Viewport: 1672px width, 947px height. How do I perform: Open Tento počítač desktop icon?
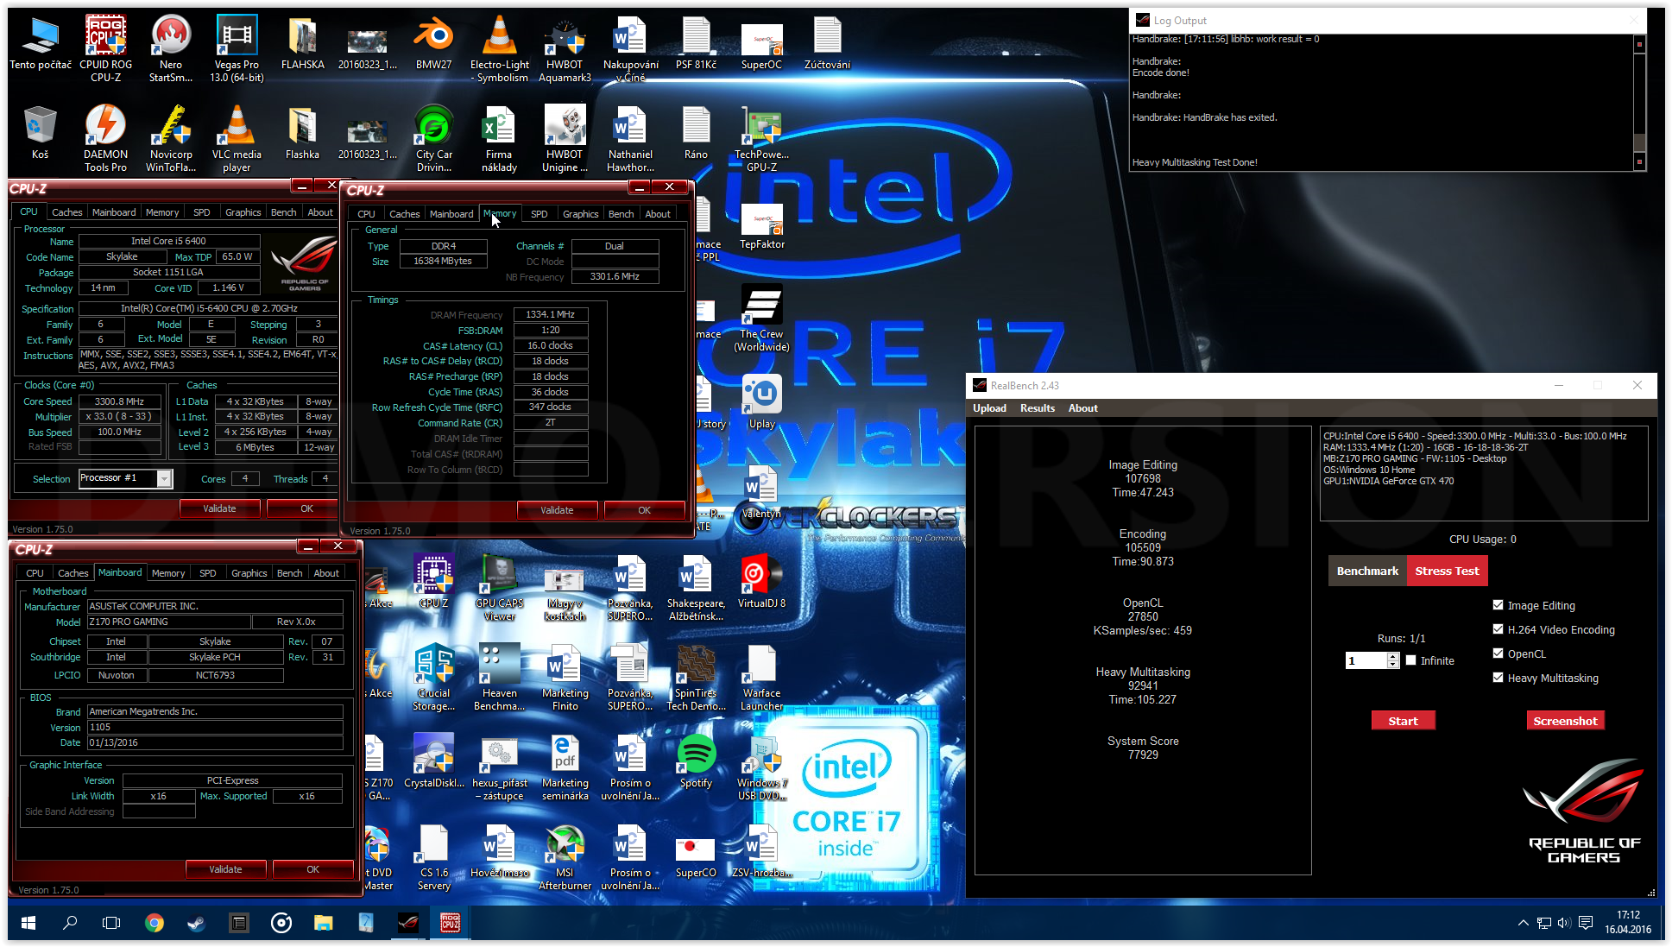[40, 43]
